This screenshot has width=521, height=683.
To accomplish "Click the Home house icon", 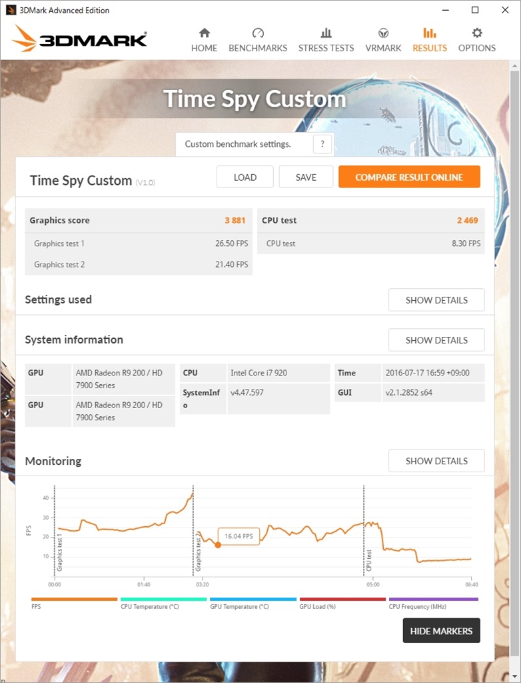I will point(204,33).
